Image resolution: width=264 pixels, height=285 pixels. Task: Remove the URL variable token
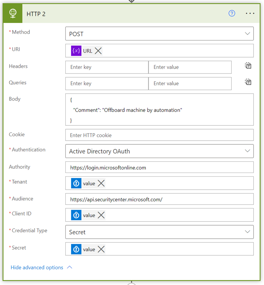click(98, 51)
